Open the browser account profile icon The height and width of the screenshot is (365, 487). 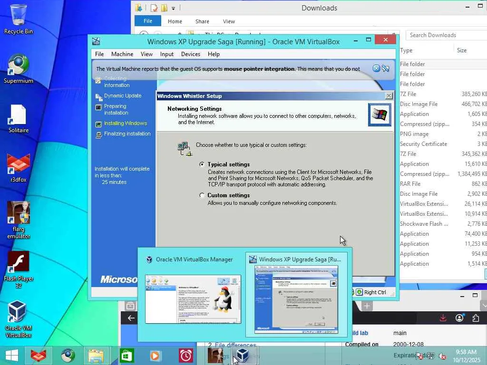coord(459,318)
